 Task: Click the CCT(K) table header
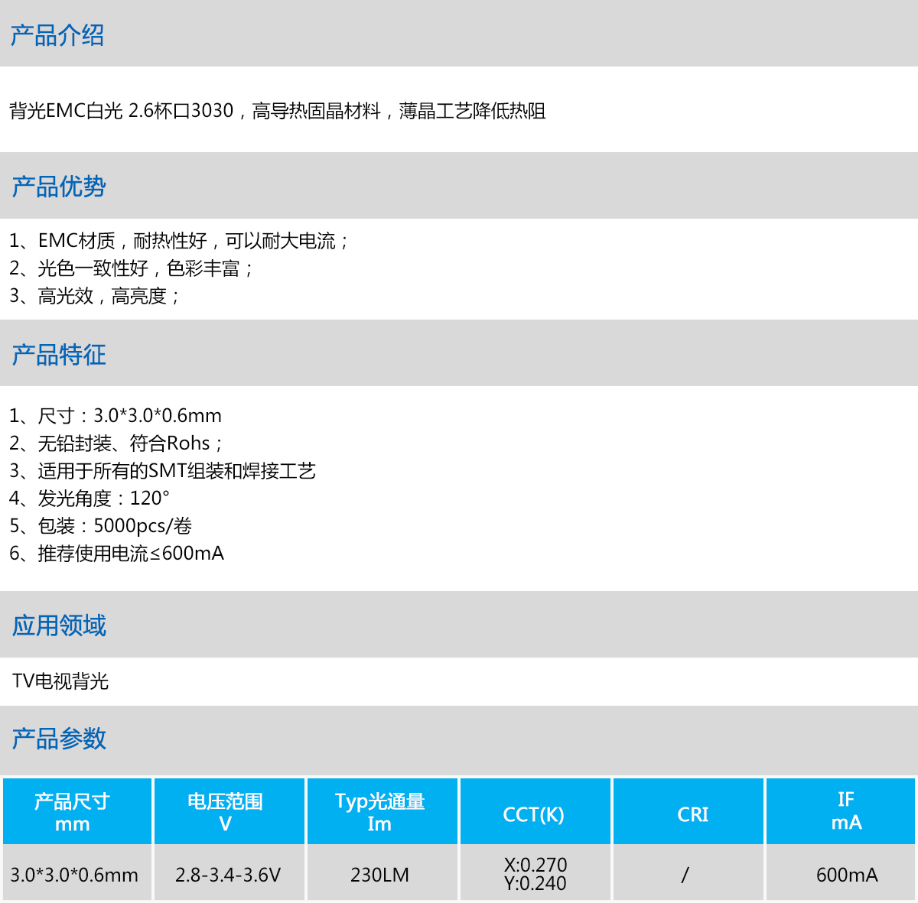point(535,811)
